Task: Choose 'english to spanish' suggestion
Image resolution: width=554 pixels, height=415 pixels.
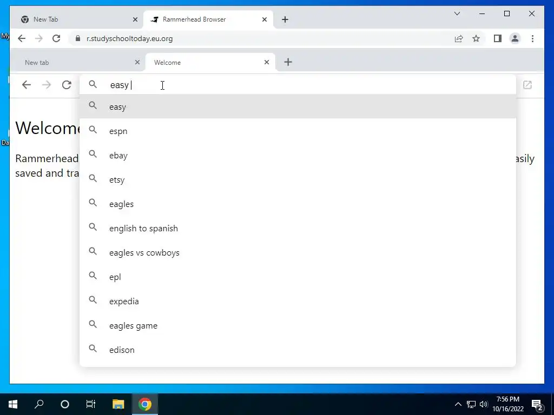Action: click(x=298, y=229)
